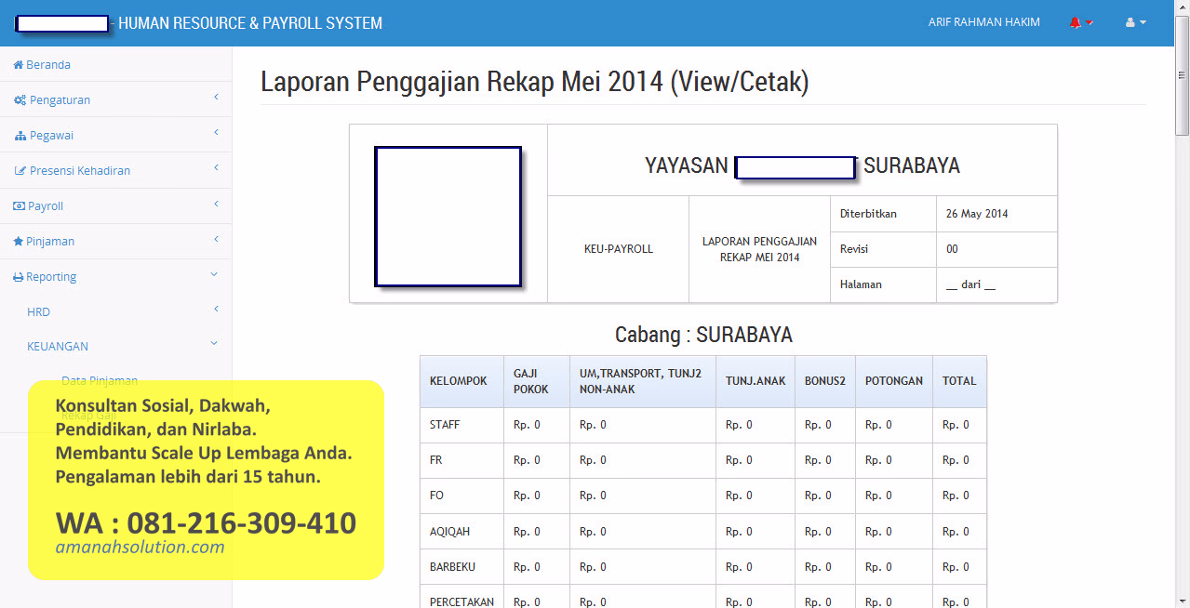Expand the Pegawai menu chevron
Viewport: 1190px width, 608px height.
(x=215, y=132)
